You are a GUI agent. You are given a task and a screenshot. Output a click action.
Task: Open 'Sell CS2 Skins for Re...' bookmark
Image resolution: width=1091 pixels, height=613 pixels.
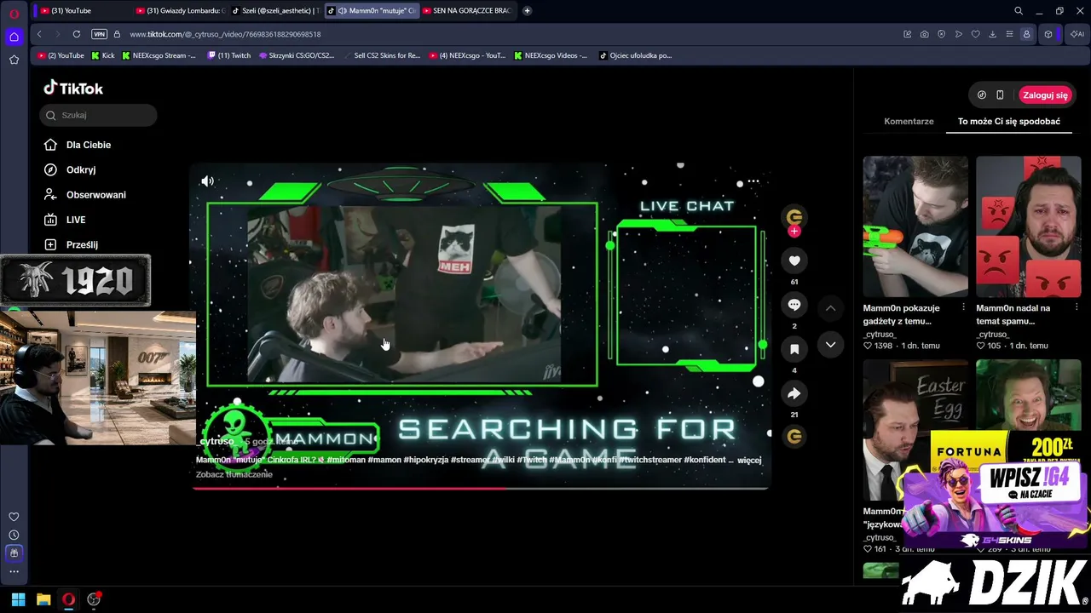click(x=382, y=55)
